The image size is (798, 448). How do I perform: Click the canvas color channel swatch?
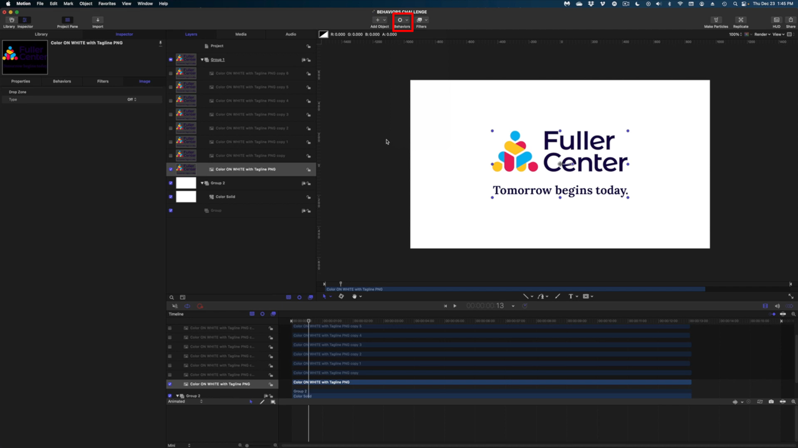pos(324,34)
